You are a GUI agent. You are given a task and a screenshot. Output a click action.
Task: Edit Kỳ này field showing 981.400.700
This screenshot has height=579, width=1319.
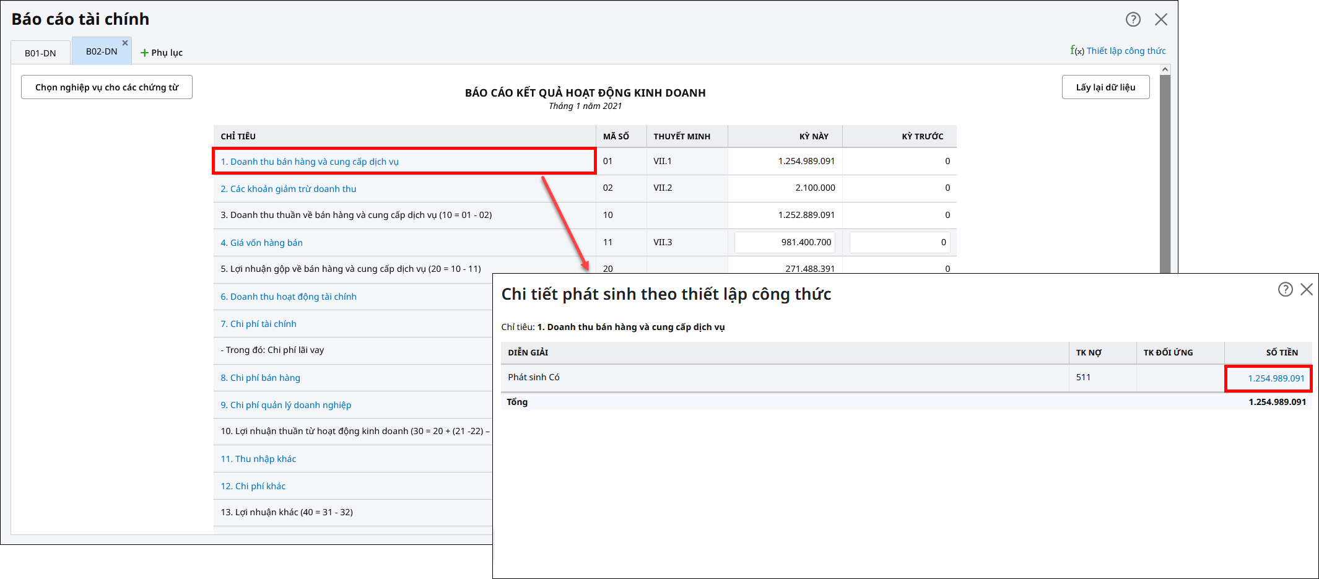click(785, 243)
